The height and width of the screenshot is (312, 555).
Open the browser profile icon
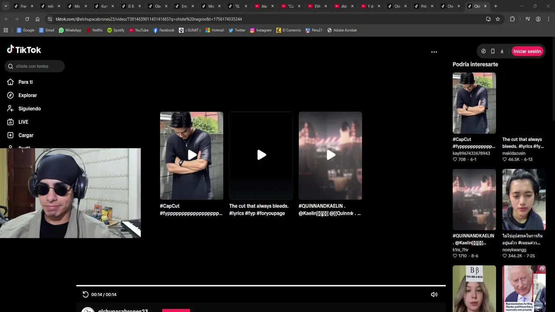pos(538,19)
